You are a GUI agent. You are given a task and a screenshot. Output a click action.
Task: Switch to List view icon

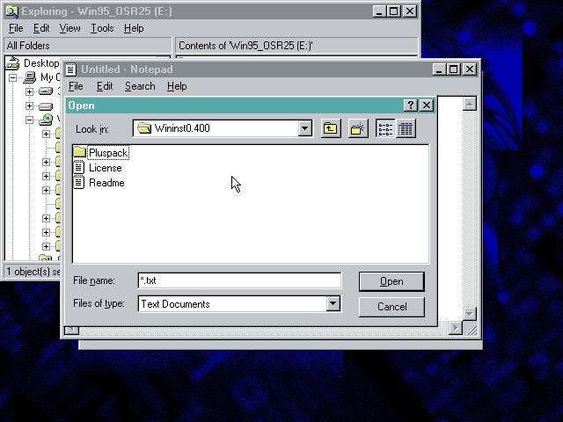tap(385, 128)
